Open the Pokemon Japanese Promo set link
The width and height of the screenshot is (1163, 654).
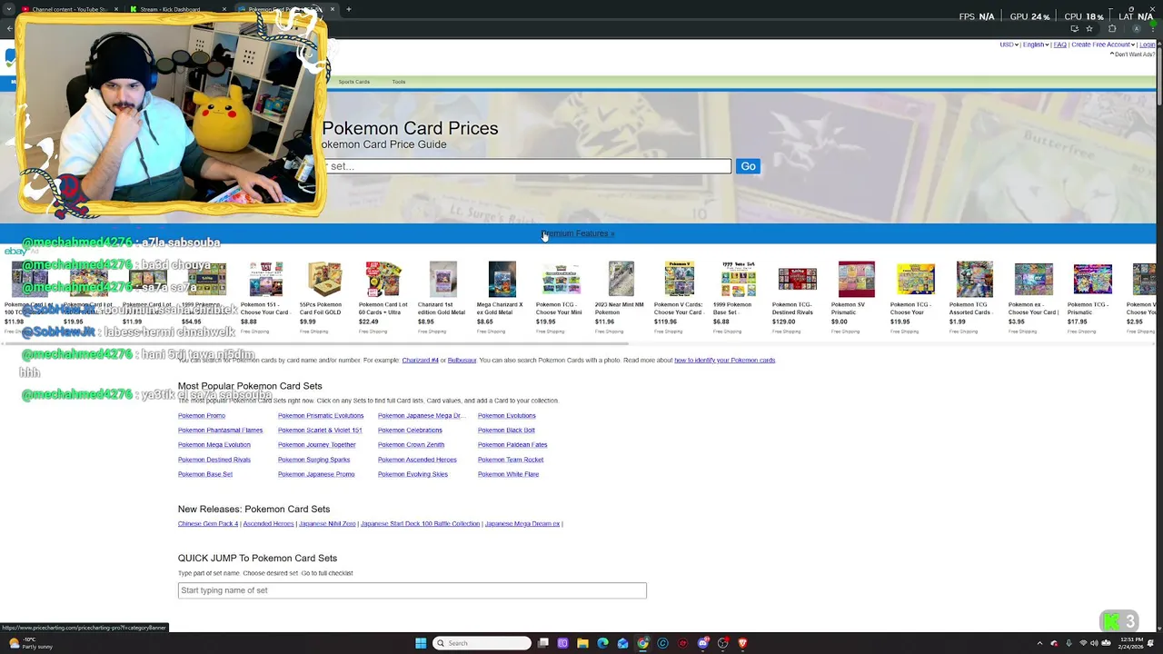[x=316, y=474]
